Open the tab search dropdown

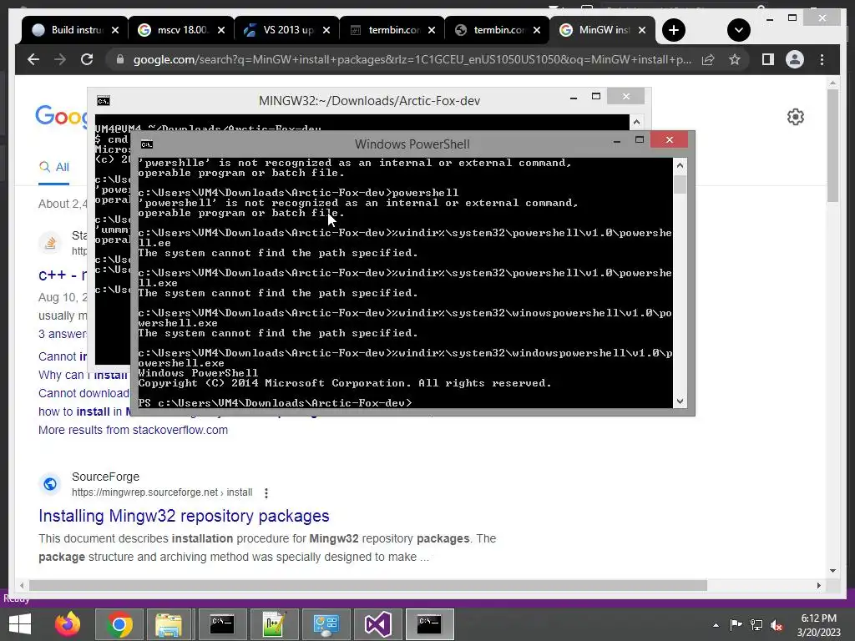point(739,30)
